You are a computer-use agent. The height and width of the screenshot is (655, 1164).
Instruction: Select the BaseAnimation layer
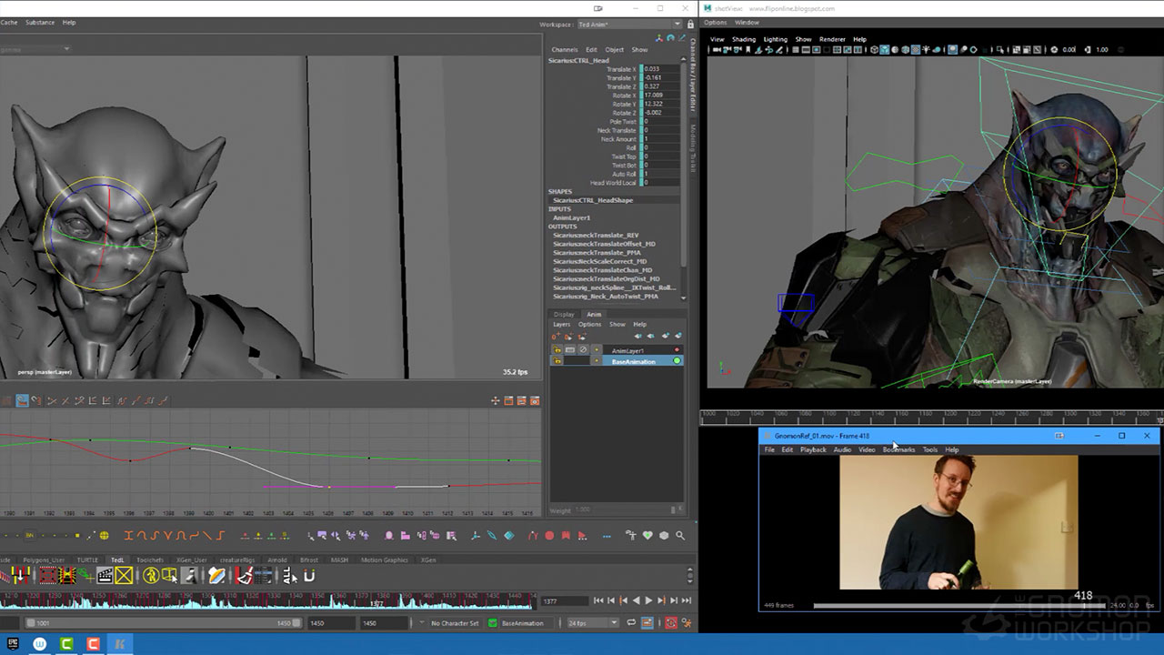[x=634, y=361]
